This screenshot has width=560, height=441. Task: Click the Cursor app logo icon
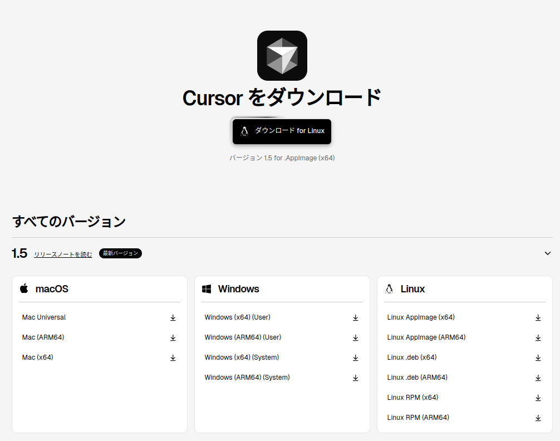(x=281, y=55)
